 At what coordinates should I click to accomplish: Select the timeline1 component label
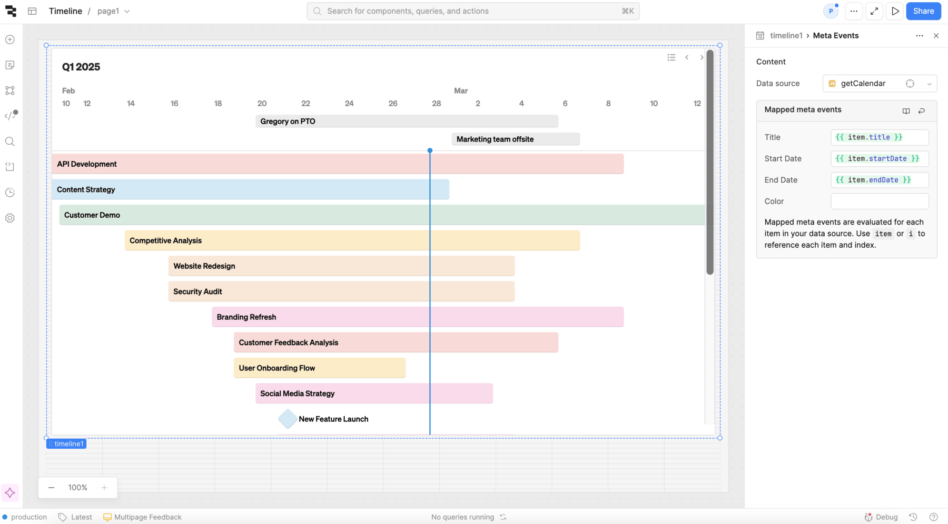point(66,444)
